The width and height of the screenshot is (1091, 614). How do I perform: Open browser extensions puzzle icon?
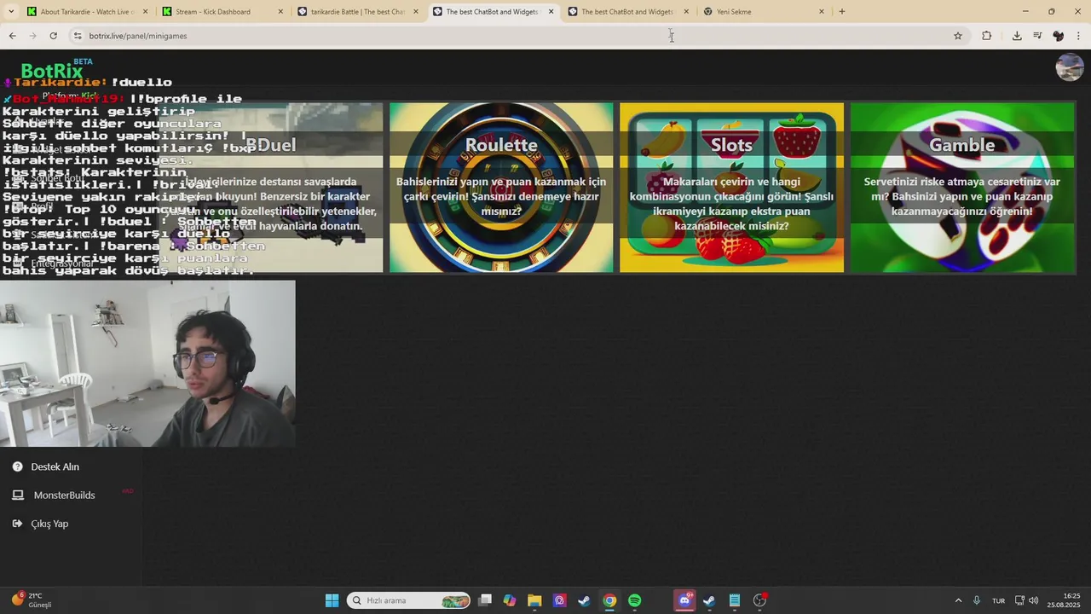[987, 36]
